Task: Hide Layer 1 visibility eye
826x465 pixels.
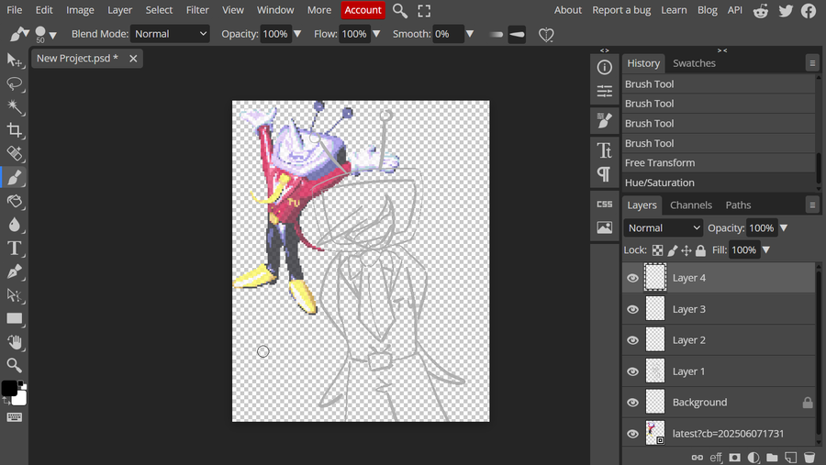Action: [x=632, y=371]
